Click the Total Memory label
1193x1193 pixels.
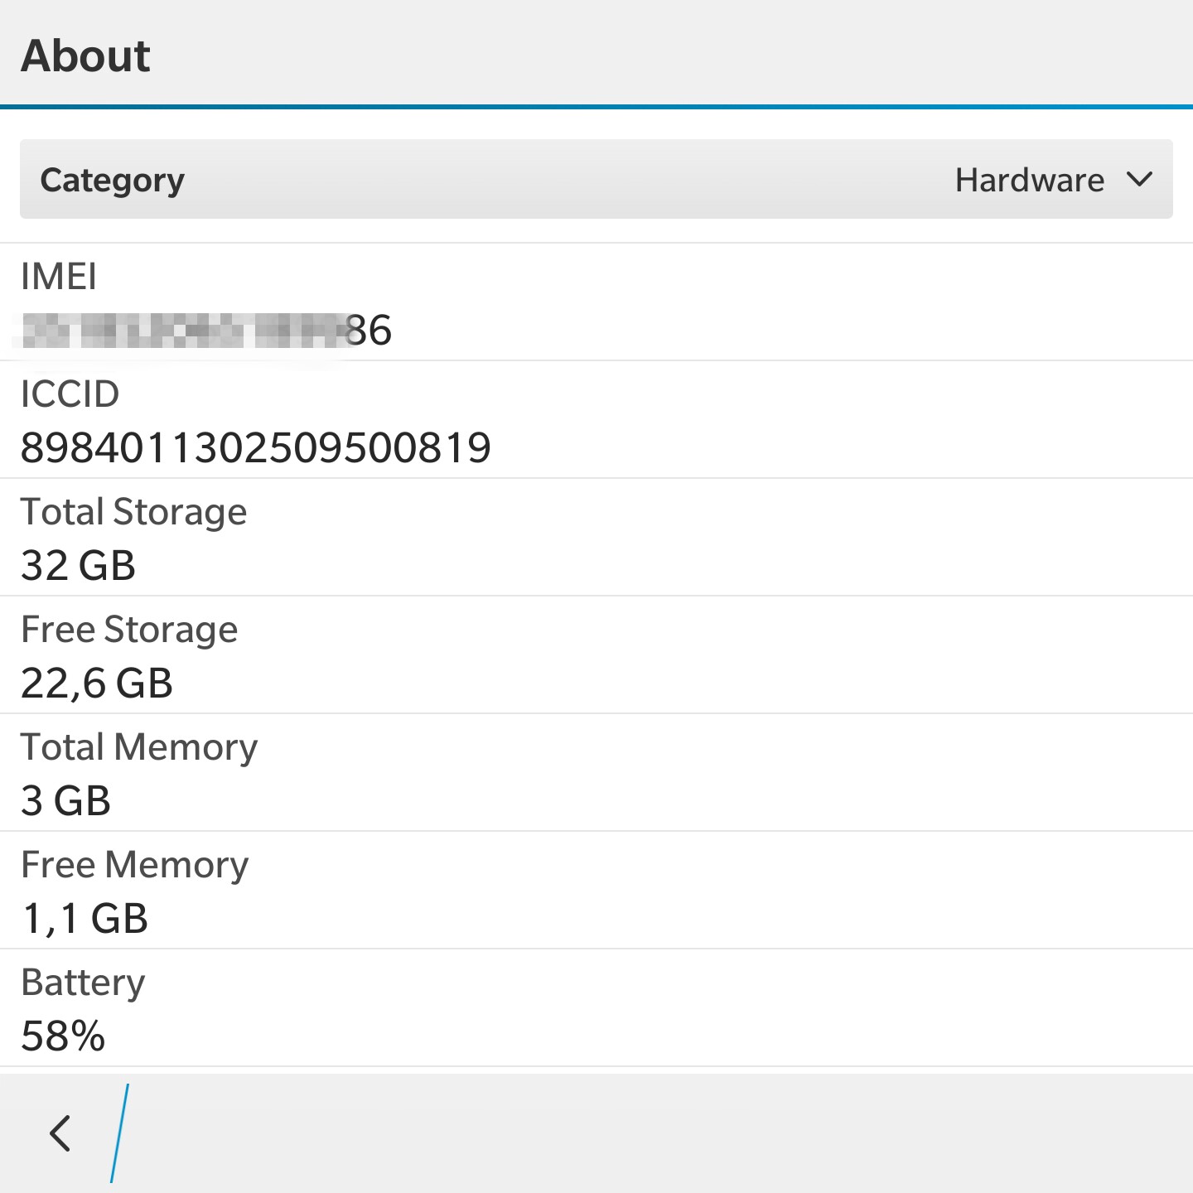click(139, 746)
